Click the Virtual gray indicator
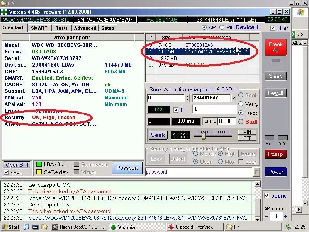 tap(76, 172)
